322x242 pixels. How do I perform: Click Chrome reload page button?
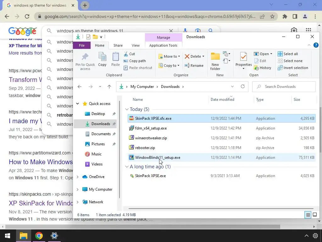pyautogui.click(x=27, y=16)
